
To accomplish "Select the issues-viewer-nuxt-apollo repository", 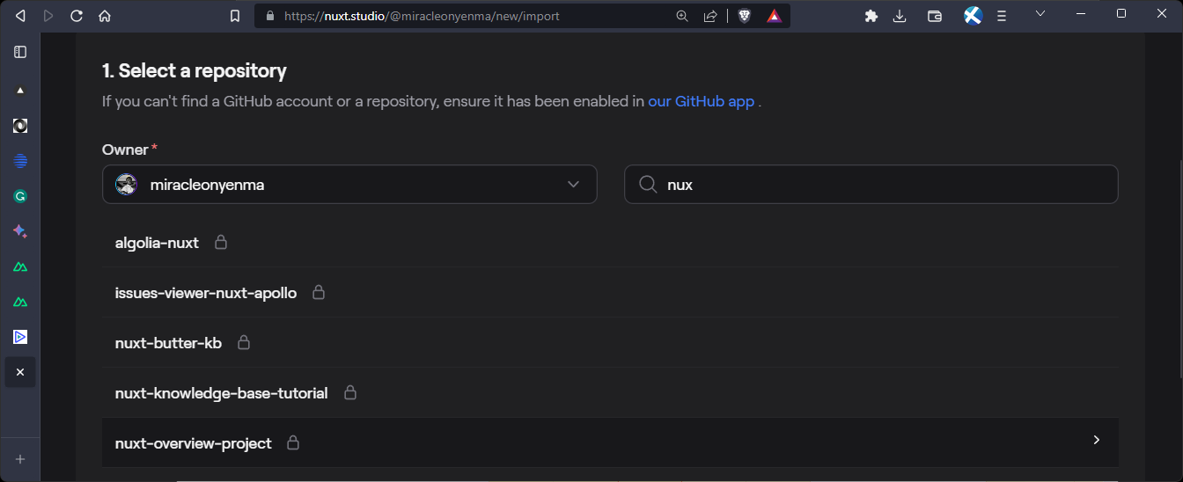I will (x=610, y=292).
